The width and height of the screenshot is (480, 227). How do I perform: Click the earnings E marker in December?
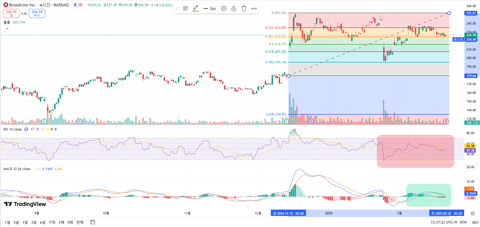286,122
